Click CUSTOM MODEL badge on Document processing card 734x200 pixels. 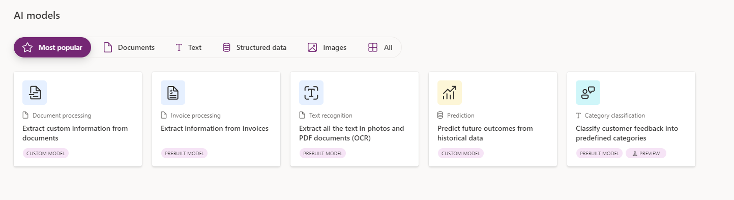click(x=46, y=153)
